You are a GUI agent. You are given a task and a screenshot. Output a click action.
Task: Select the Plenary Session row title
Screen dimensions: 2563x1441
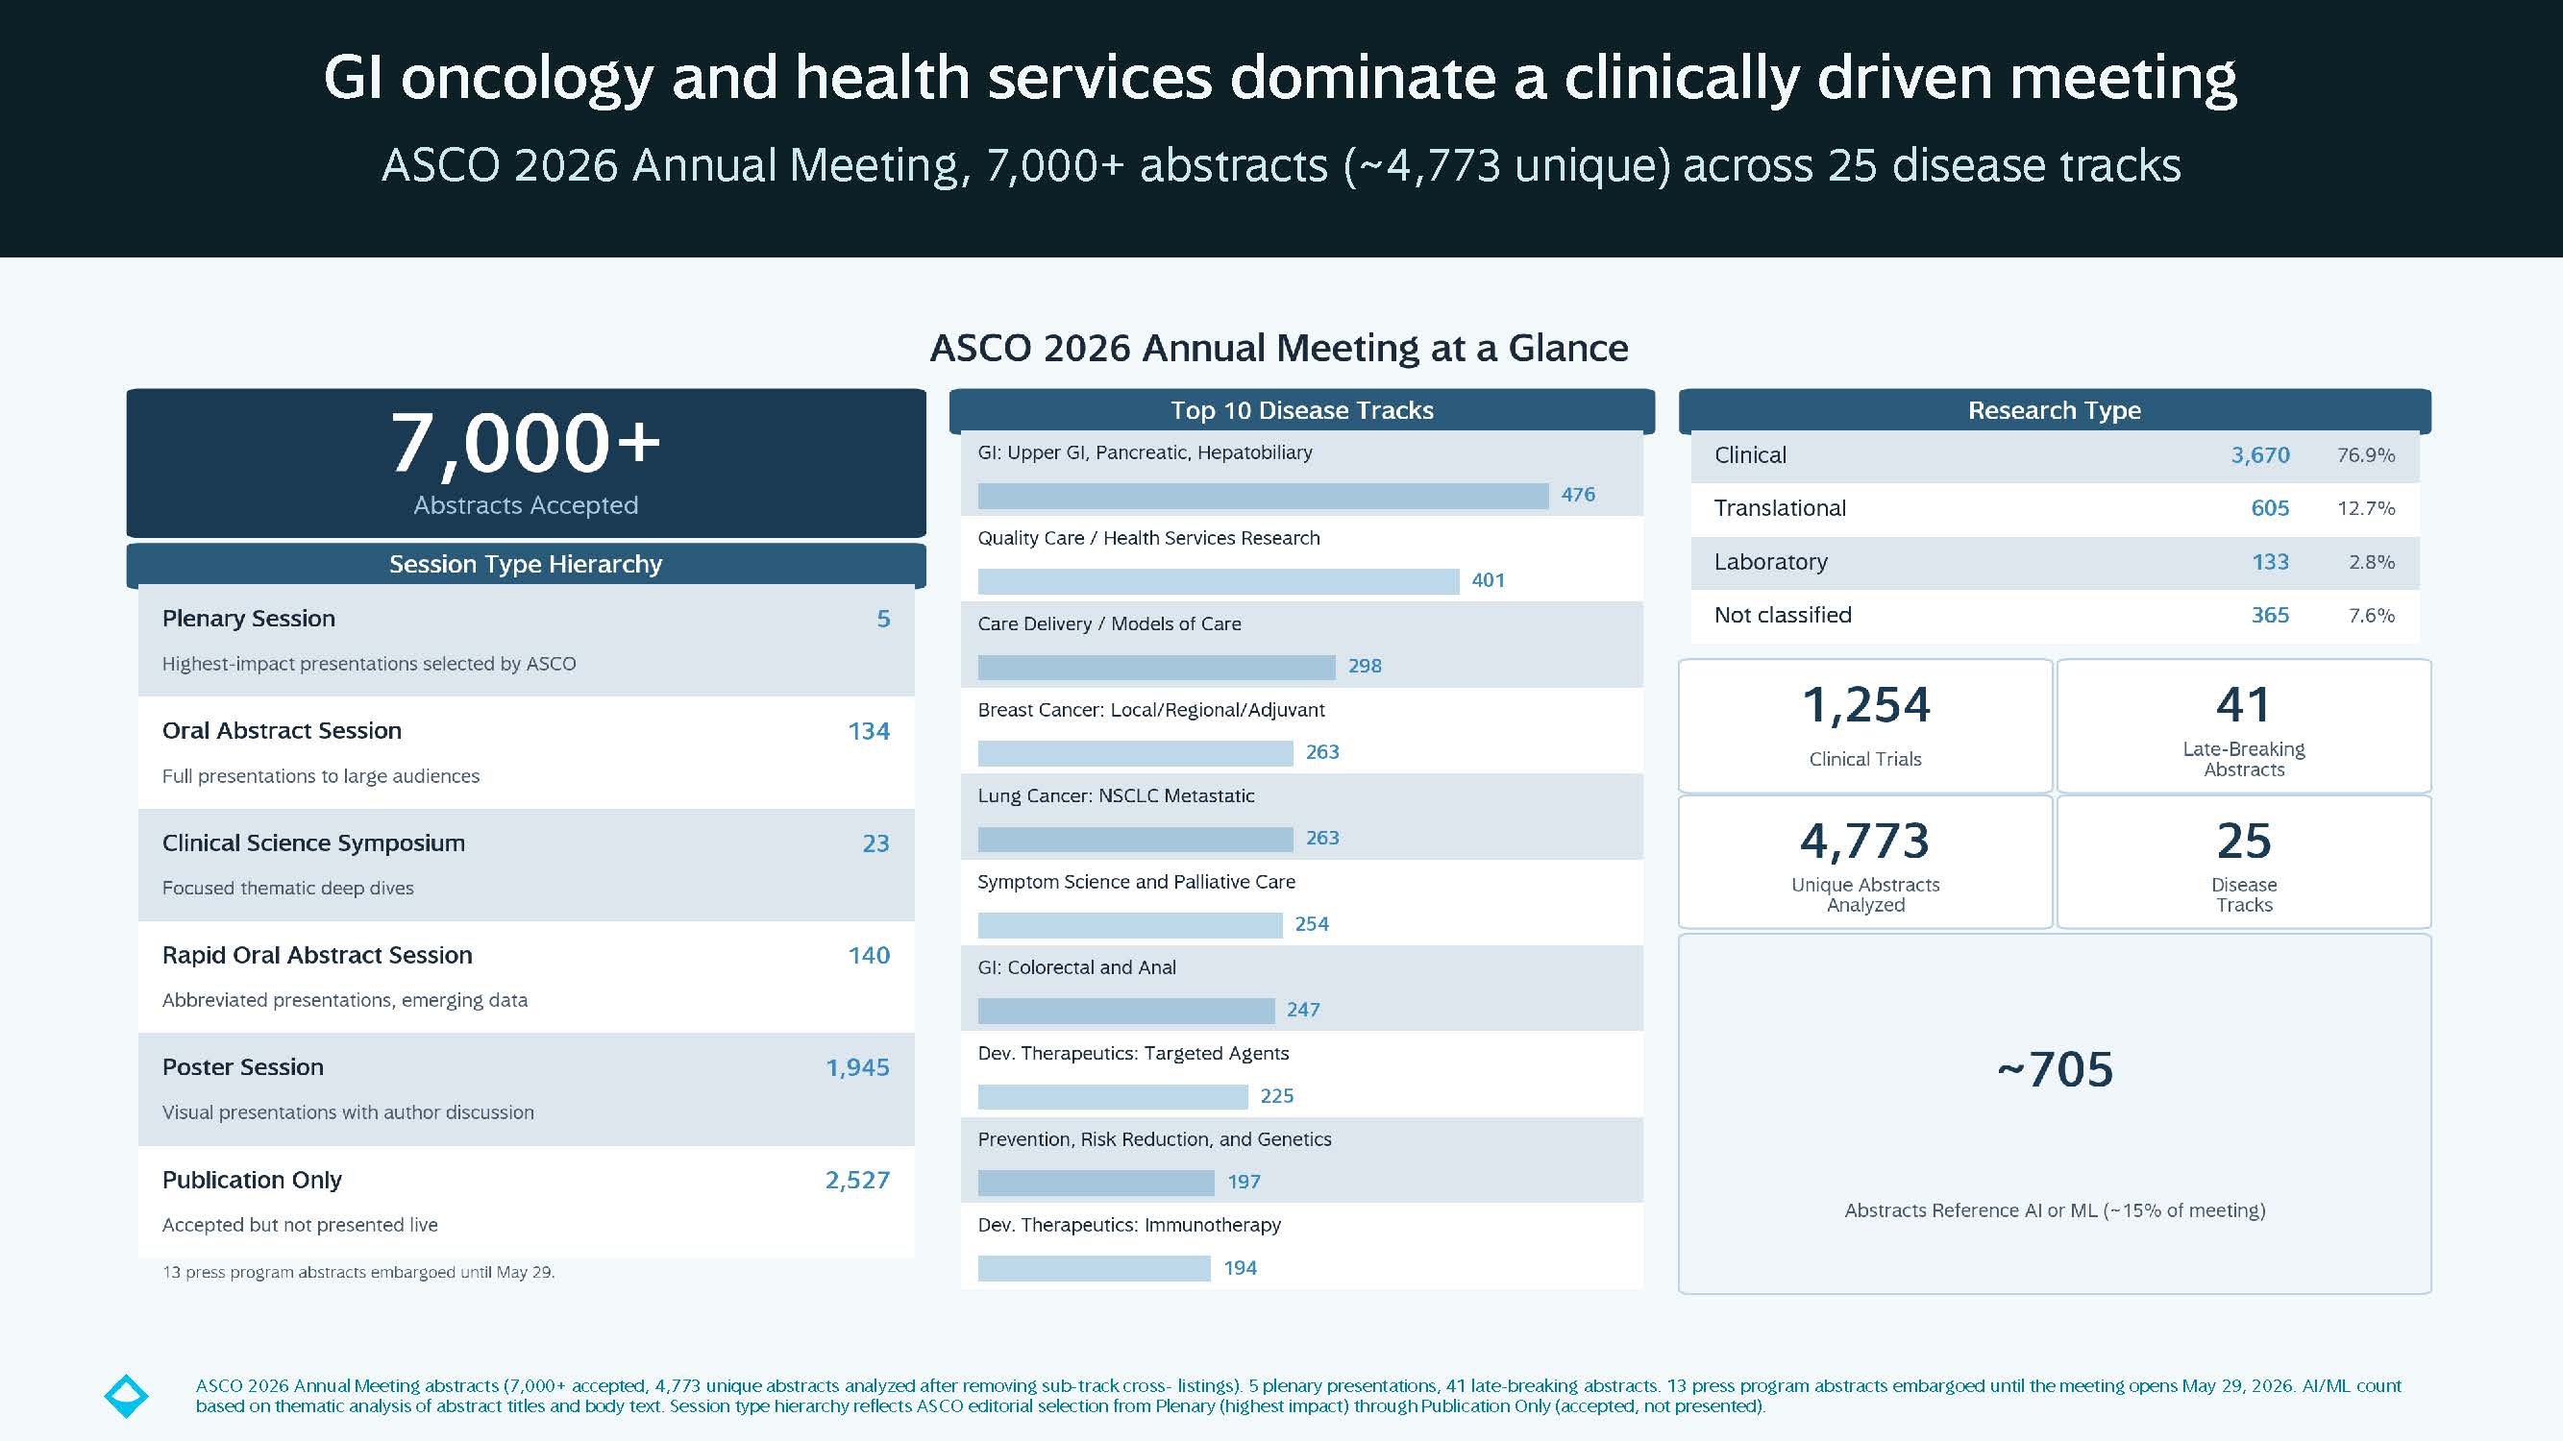click(249, 619)
